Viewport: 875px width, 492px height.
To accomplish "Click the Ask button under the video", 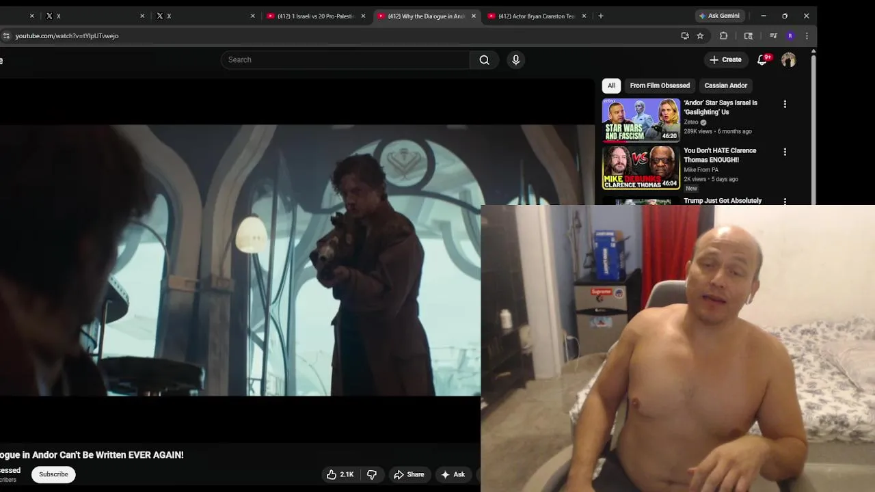I will 453,474.
